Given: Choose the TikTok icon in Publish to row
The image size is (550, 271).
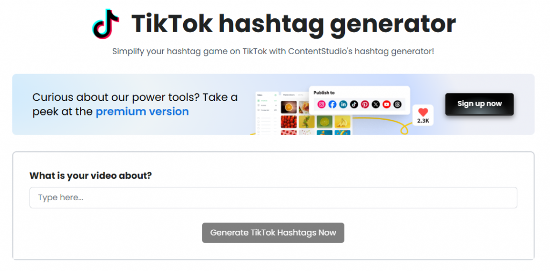Looking at the screenshot, I should click(354, 104).
